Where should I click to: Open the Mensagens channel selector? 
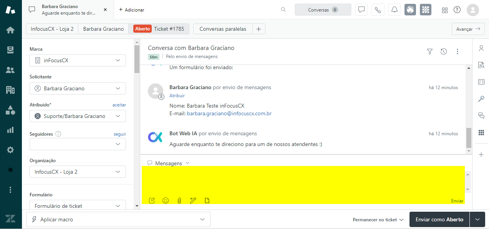[169, 163]
